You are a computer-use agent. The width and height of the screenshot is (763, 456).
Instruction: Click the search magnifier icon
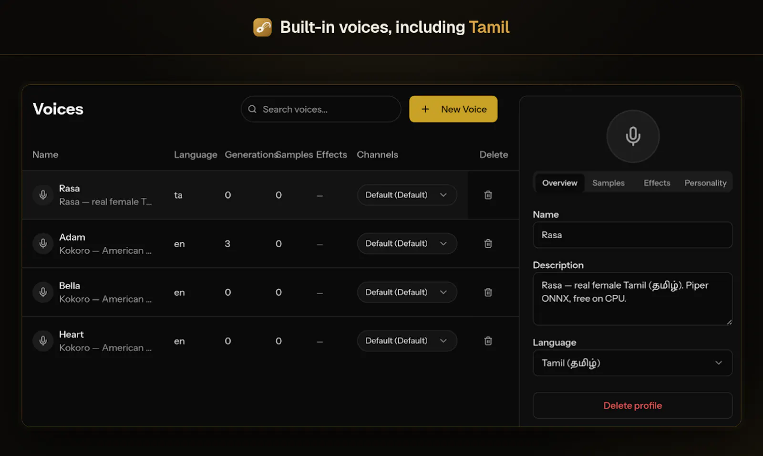(x=252, y=109)
